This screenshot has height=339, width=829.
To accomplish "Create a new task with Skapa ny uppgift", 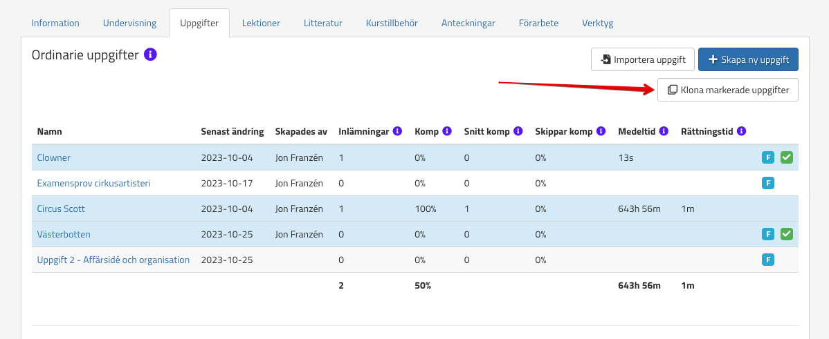I will (748, 59).
